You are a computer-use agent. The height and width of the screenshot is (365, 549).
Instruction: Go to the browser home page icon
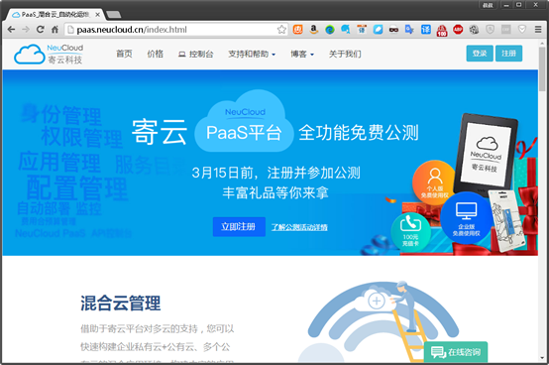tap(55, 30)
